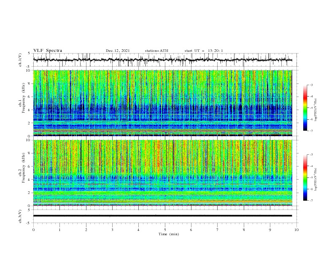Click the lower log(PSD)(V²/Hz) colorbar label

click(315, 180)
